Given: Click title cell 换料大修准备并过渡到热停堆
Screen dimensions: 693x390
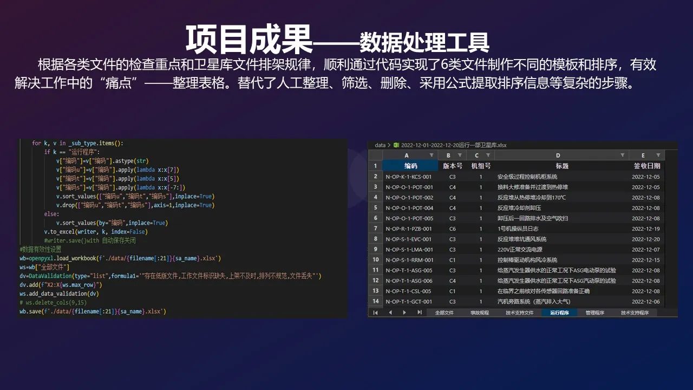Looking at the screenshot, I should [562, 187].
